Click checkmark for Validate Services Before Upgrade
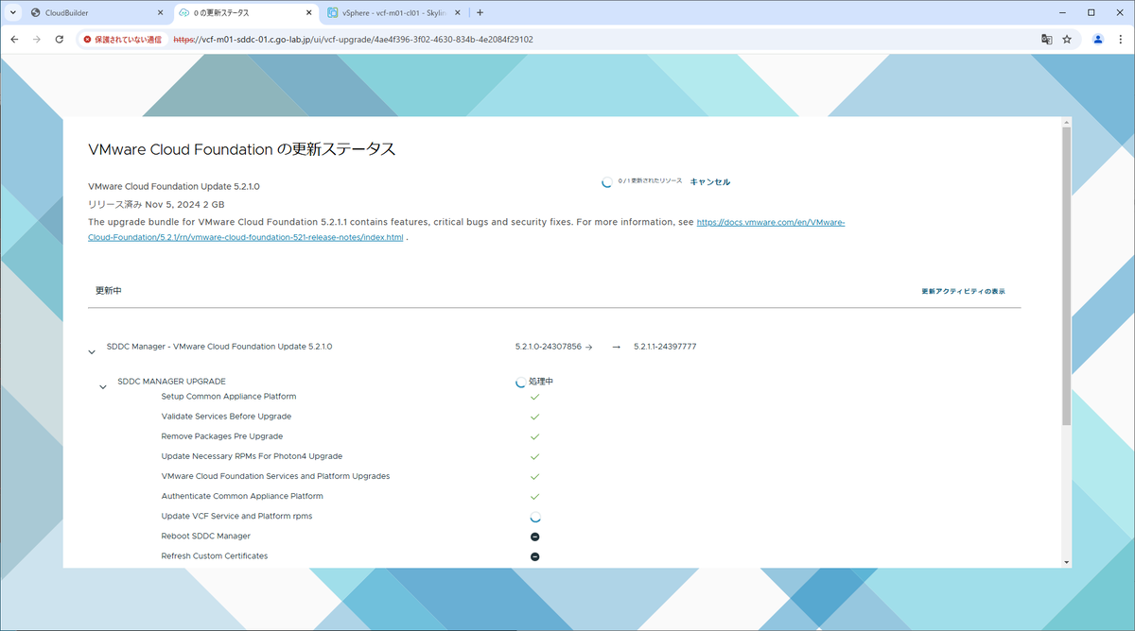 (x=534, y=417)
